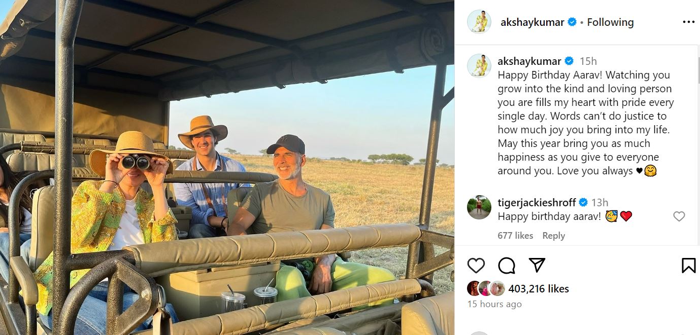Open akshaykumar's avatar beside the caption
The height and width of the screenshot is (335, 700).
(479, 65)
